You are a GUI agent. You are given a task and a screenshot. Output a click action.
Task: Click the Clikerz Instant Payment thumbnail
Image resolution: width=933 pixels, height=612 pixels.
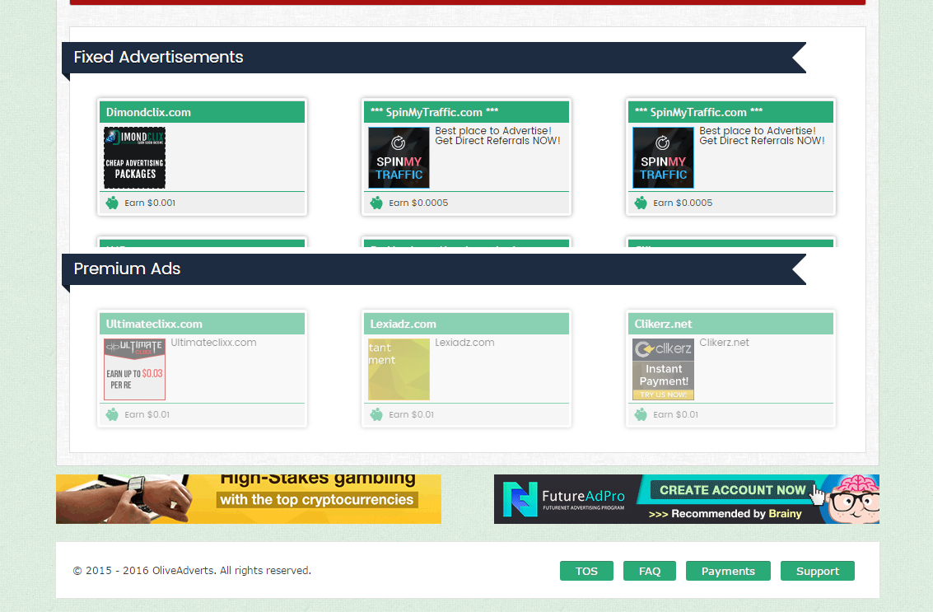pos(663,369)
